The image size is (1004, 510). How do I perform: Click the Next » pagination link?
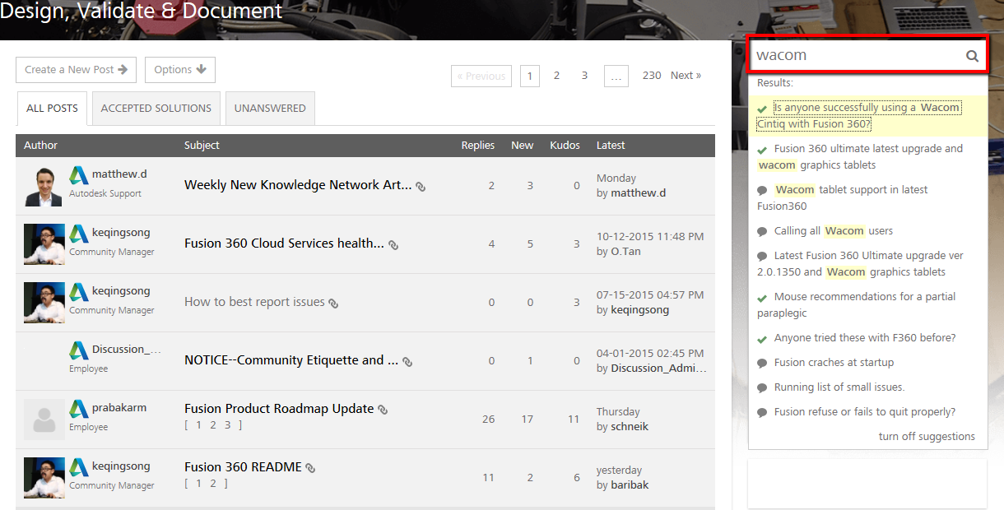point(686,76)
